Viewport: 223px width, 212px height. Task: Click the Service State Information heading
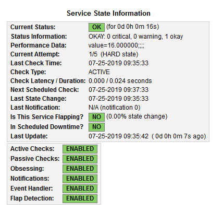(108, 14)
